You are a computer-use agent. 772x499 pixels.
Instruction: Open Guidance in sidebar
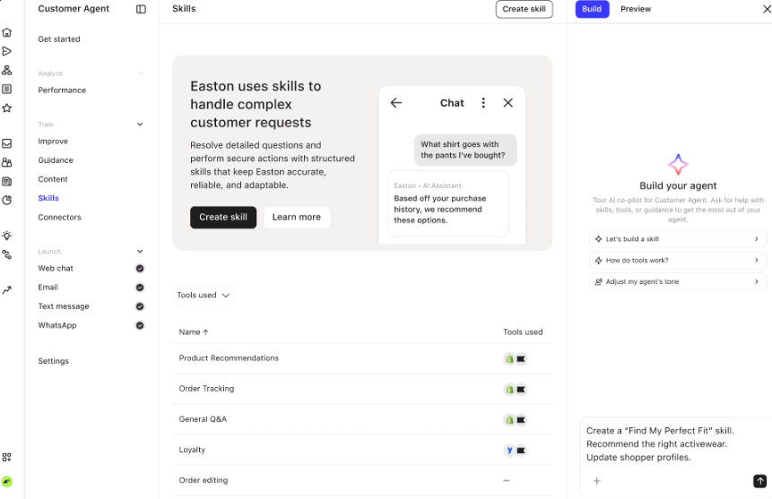[x=56, y=160]
